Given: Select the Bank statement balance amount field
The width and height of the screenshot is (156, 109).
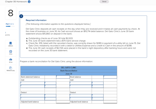Looking at the screenshot, I should [63, 77].
